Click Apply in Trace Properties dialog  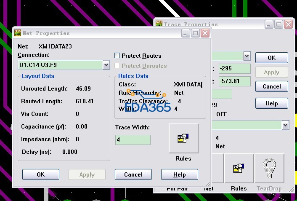[272, 72]
